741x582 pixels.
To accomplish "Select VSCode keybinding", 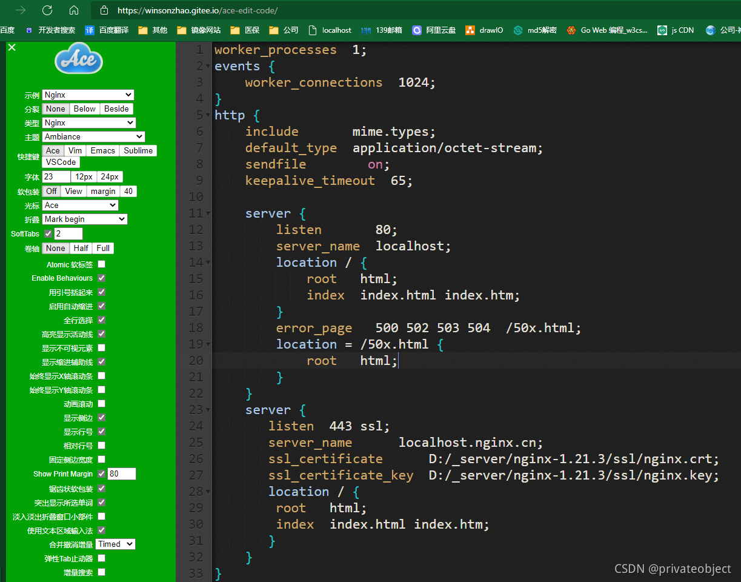I will pos(61,162).
